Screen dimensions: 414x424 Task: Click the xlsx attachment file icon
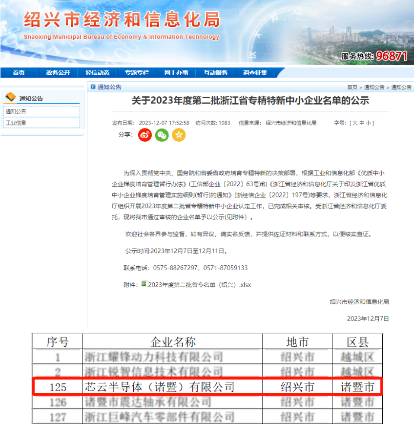144,284
